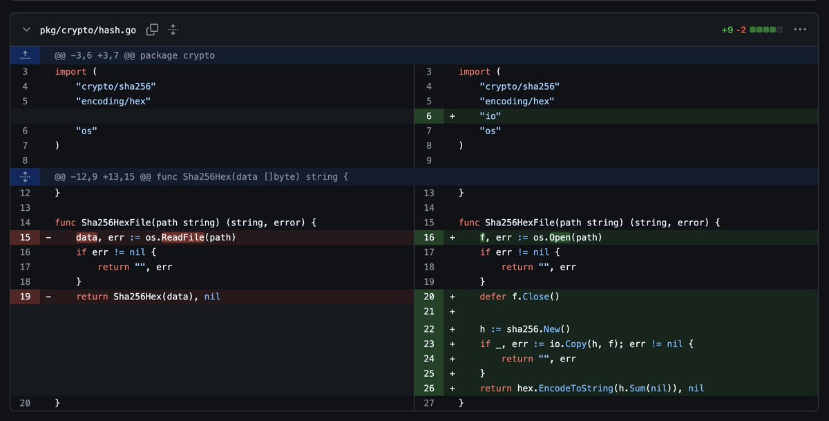829x421 pixels.
Task: Click the minus marker on the os.ReadFile line
Action: pyautogui.click(x=48, y=237)
